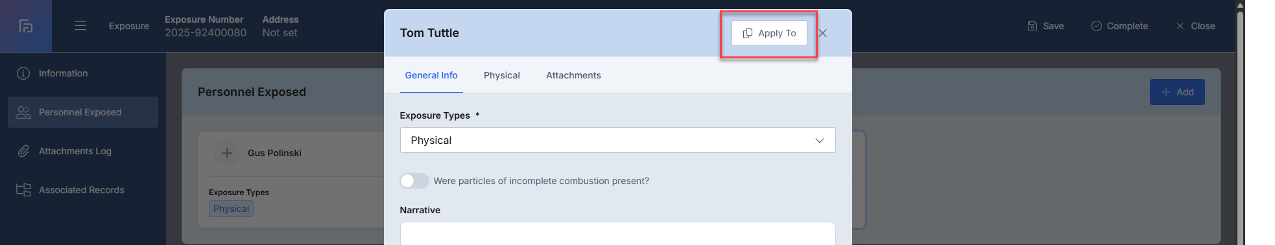Screen dimensions: 1275x245
Task: Click the plus icon beside Gus Polinski
Action: 227,153
